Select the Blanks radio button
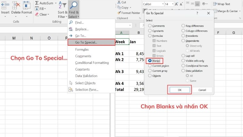This screenshot has height=137, width=243. [150, 61]
